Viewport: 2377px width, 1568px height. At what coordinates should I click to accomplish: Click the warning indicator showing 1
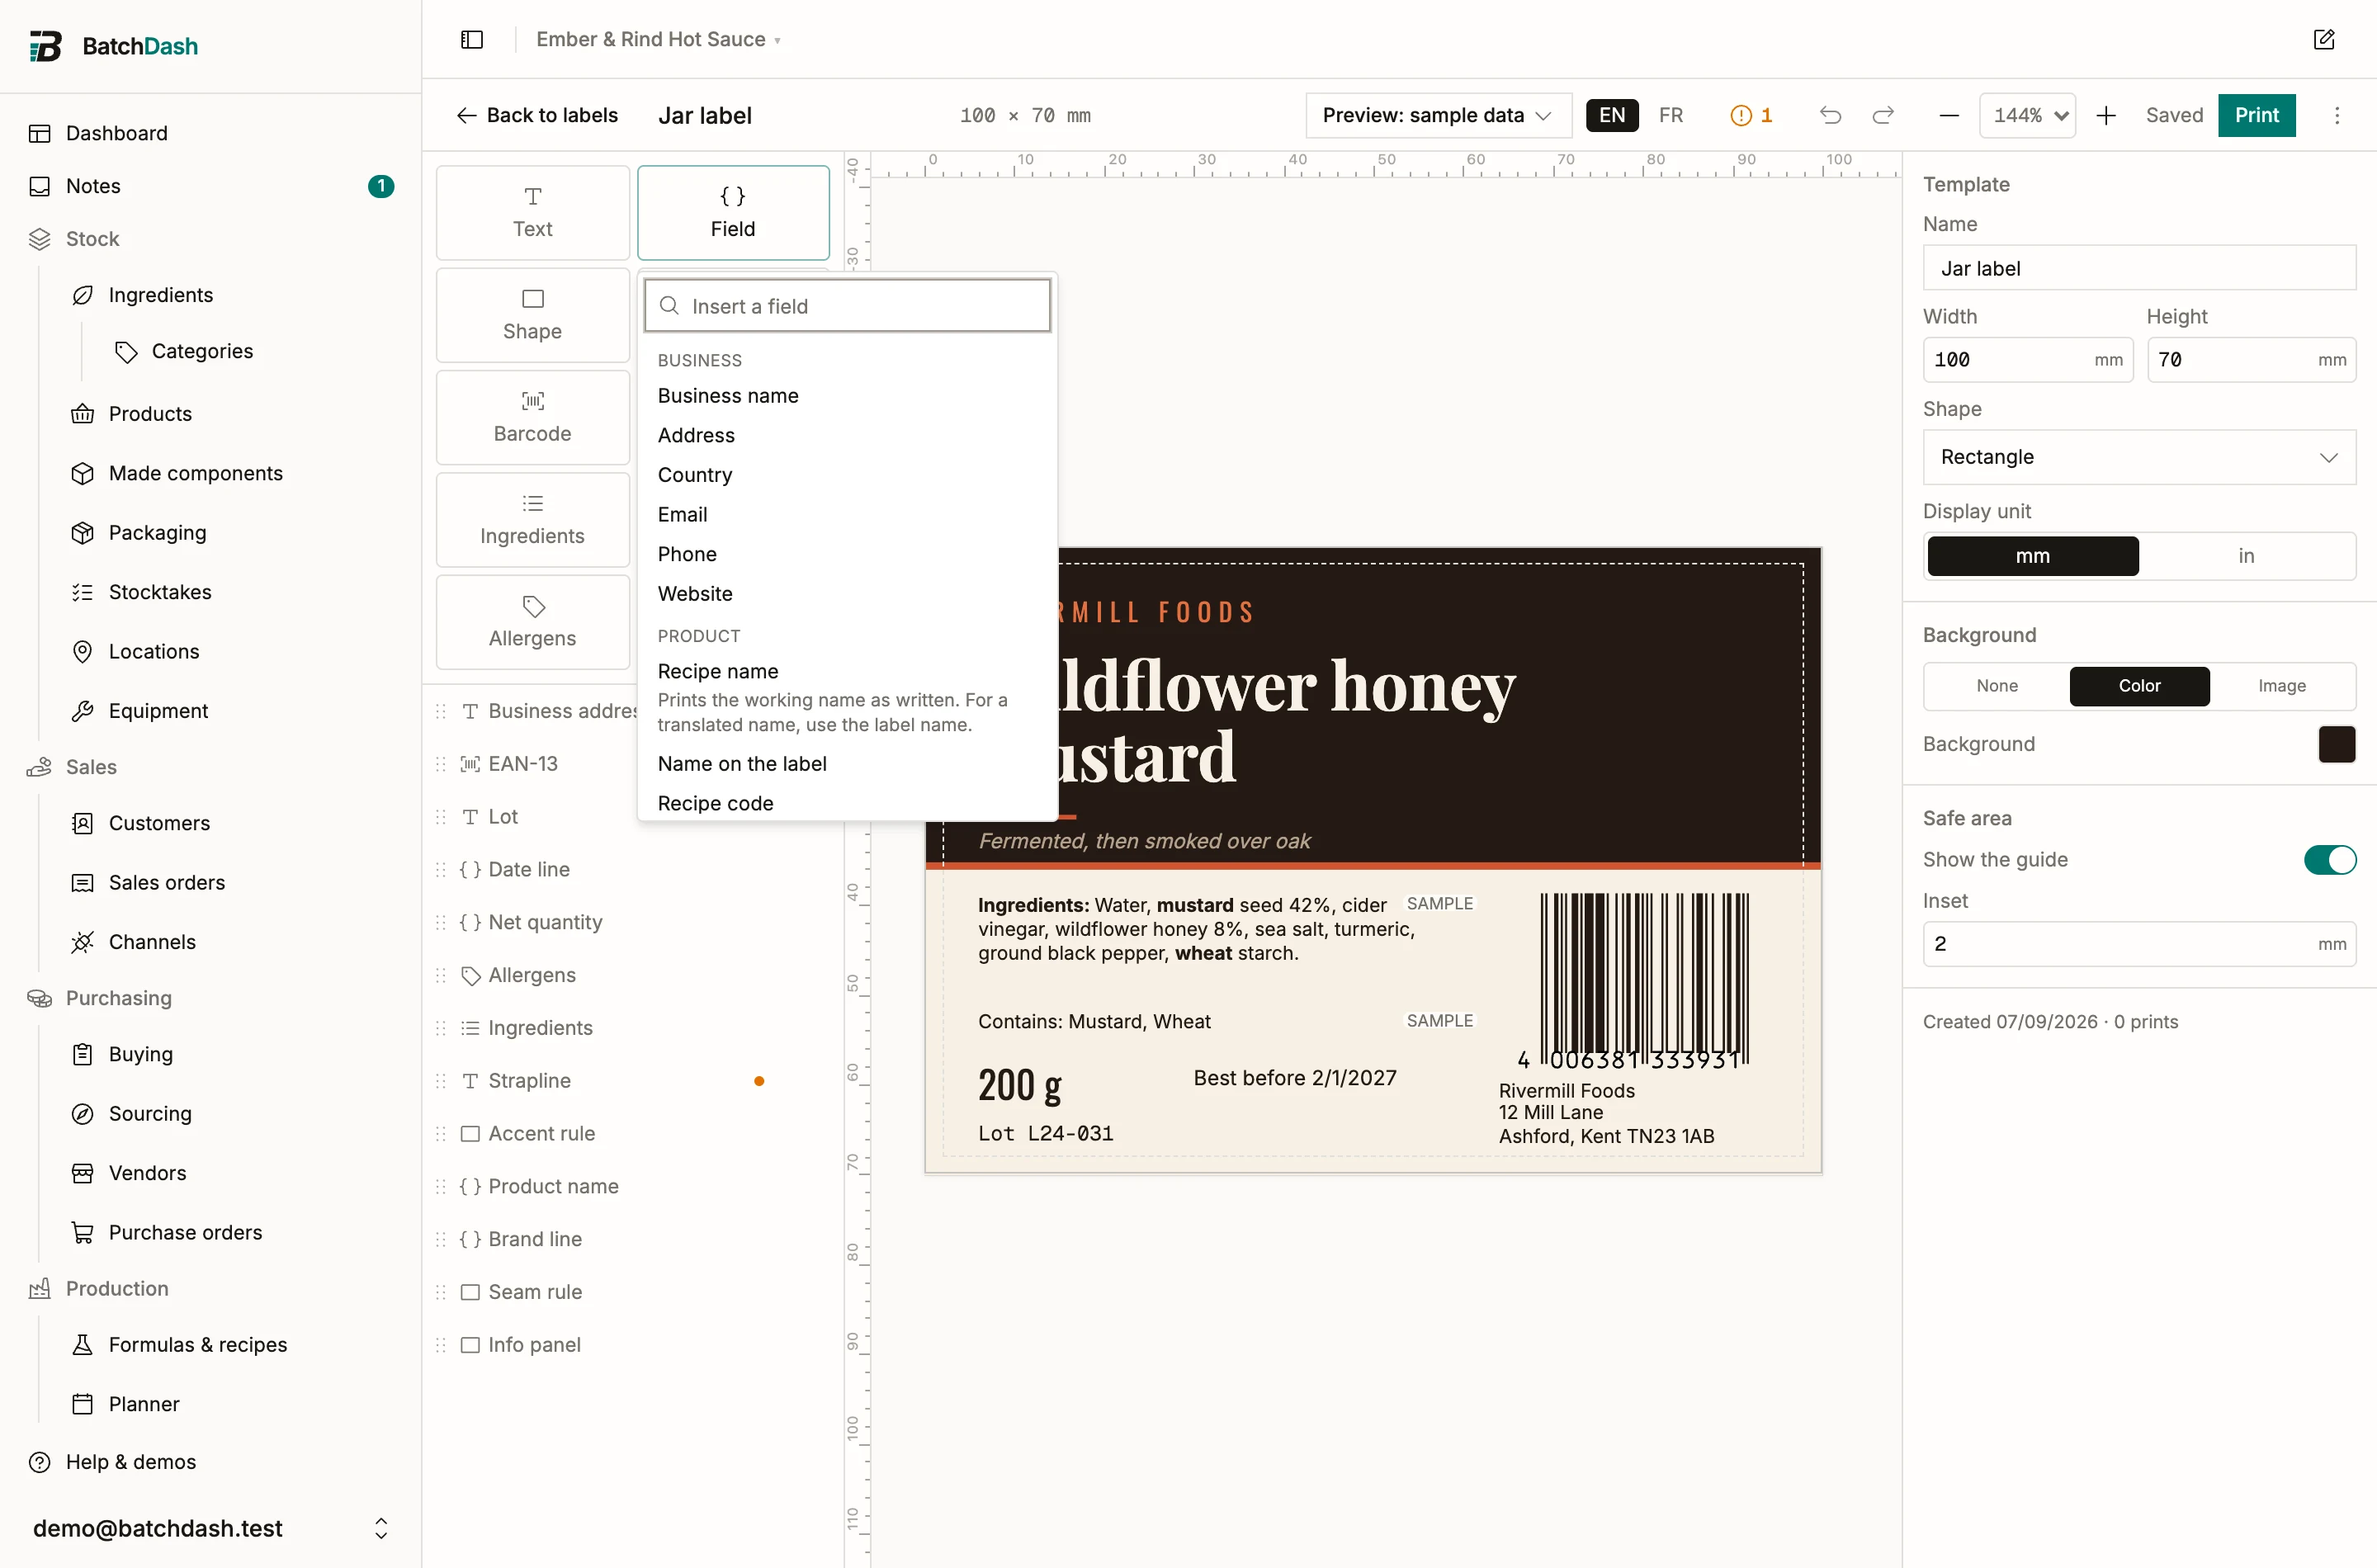click(1751, 115)
